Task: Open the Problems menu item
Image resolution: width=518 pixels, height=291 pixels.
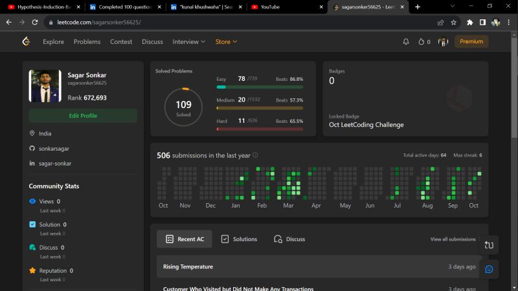Action: (x=87, y=41)
